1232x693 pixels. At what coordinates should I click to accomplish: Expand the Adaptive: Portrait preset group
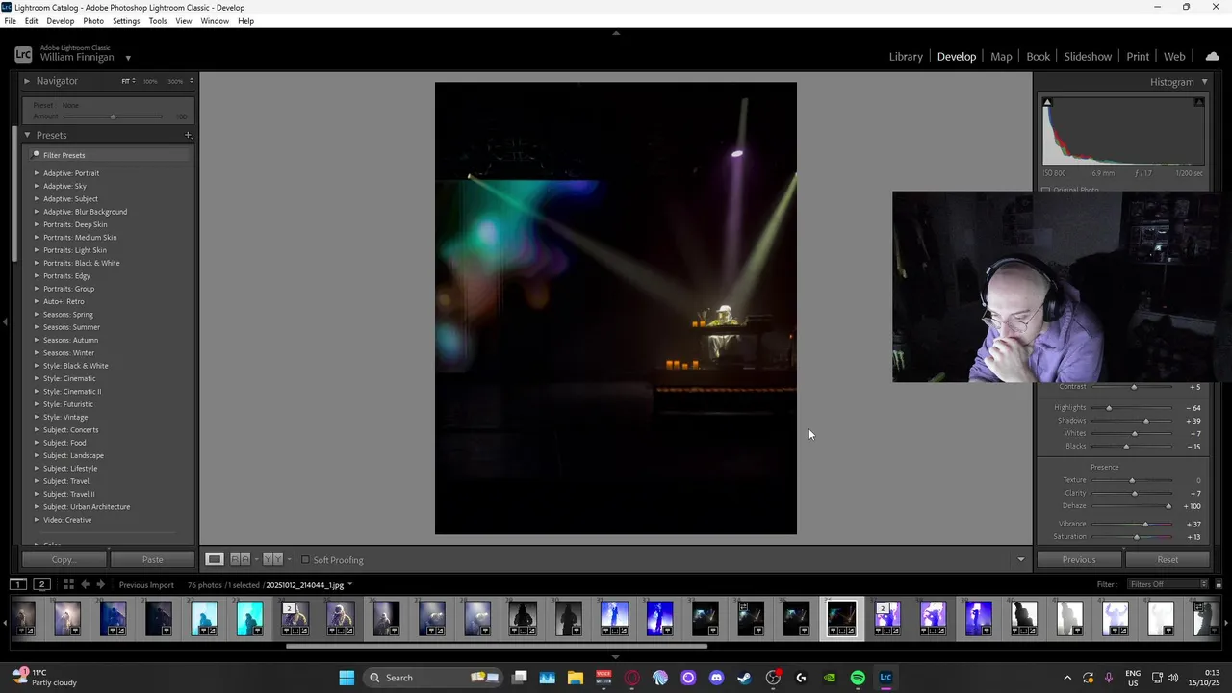pos(37,173)
